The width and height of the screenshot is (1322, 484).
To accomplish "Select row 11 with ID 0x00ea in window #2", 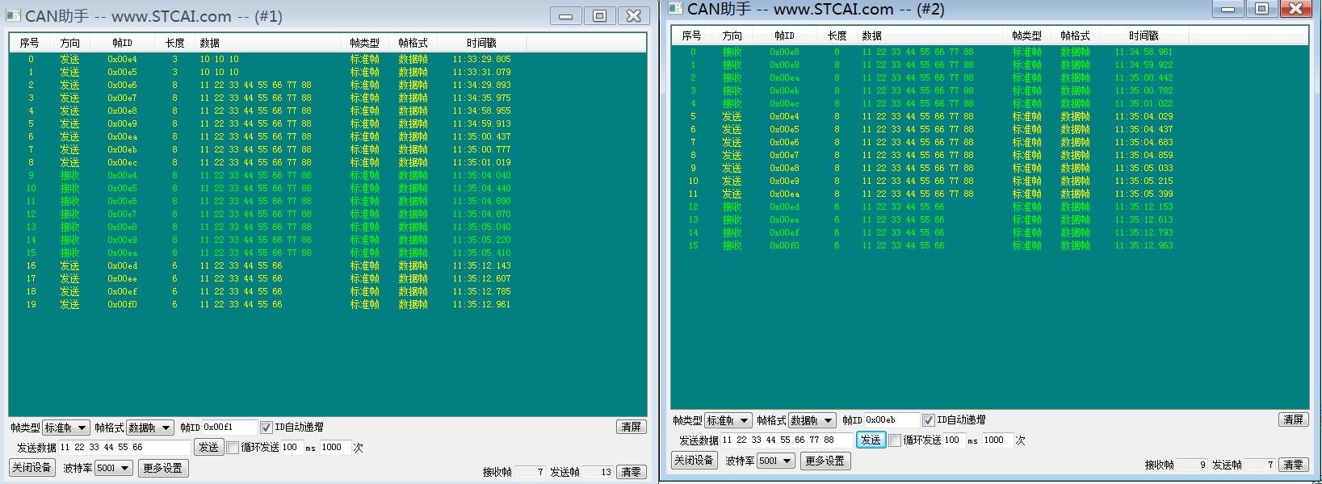I will [x=990, y=194].
